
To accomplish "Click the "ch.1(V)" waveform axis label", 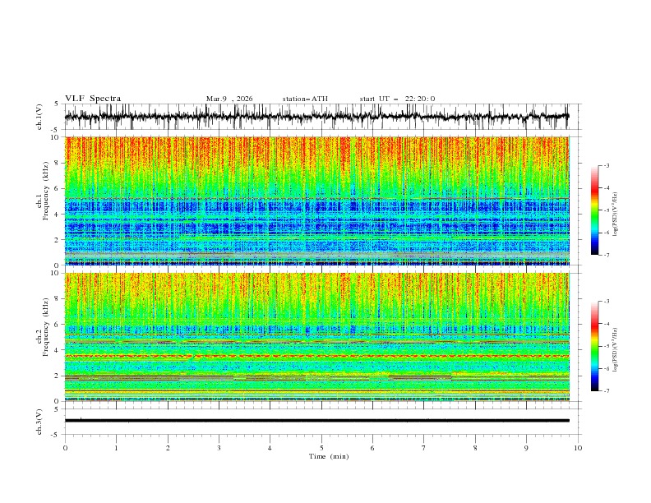I will pos(39,117).
